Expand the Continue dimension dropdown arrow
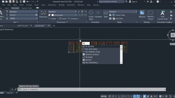This screenshot has height=98, width=175. coord(79,19)
